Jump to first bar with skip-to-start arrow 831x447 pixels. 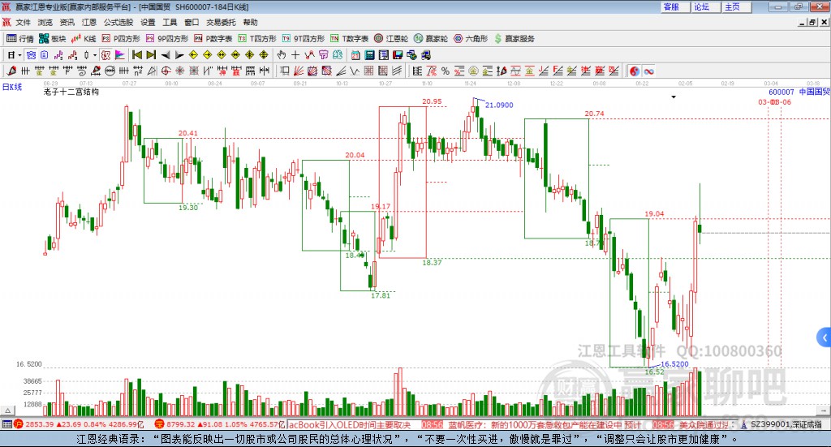(x=137, y=55)
